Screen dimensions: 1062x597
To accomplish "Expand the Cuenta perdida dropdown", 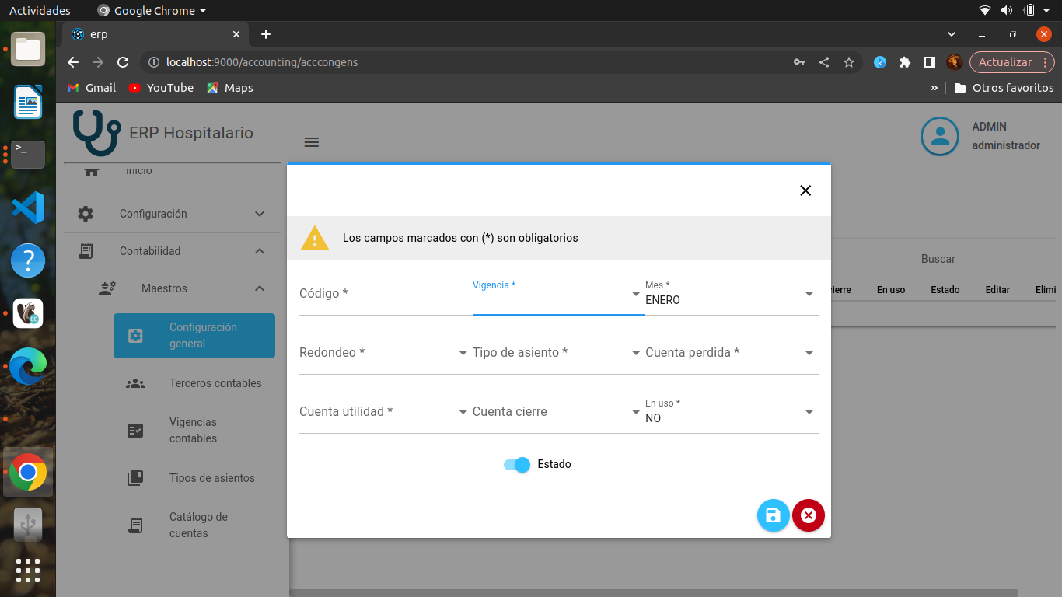I will [731, 353].
